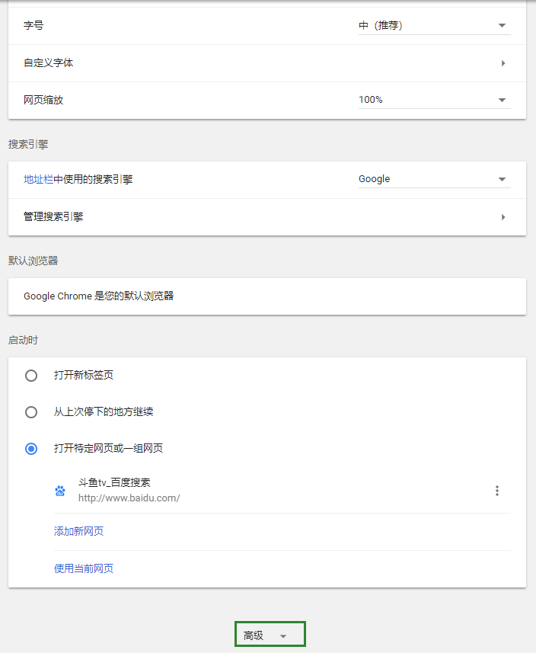This screenshot has width=536, height=653.
Task: Open the 管理搜索引擎 settings row
Action: pyautogui.click(x=267, y=217)
